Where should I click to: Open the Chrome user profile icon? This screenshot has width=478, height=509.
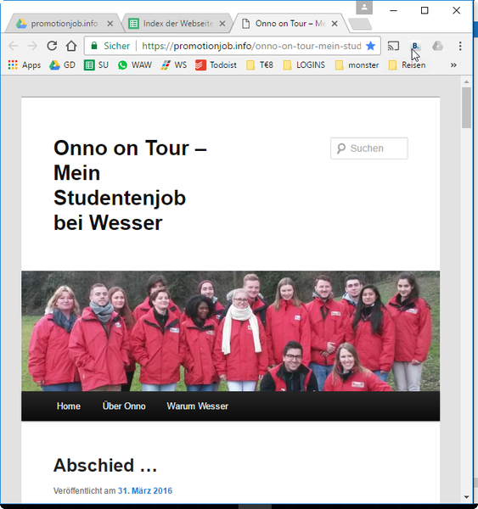pos(364,8)
